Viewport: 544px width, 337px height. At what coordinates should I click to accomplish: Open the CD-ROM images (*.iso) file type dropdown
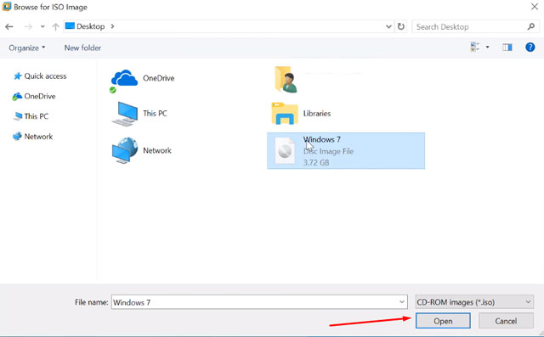(474, 302)
